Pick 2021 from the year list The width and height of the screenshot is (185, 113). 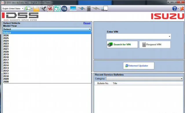tap(47, 49)
